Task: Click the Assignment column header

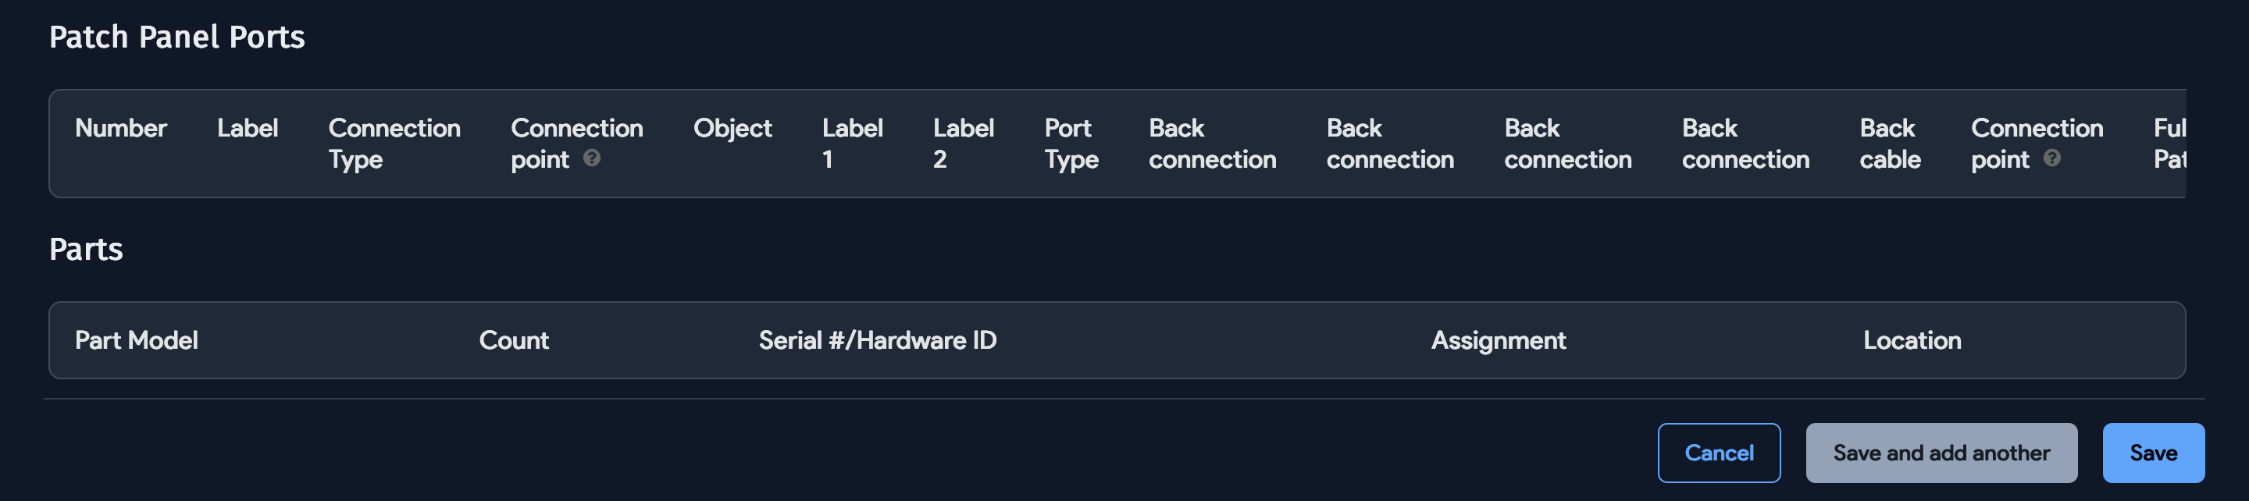Action: [1499, 340]
